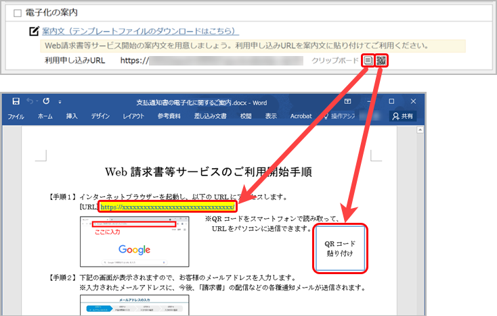Click the yellow Web請求書等サービス開始 notice text
This screenshot has width=497, height=316.
coord(236,46)
